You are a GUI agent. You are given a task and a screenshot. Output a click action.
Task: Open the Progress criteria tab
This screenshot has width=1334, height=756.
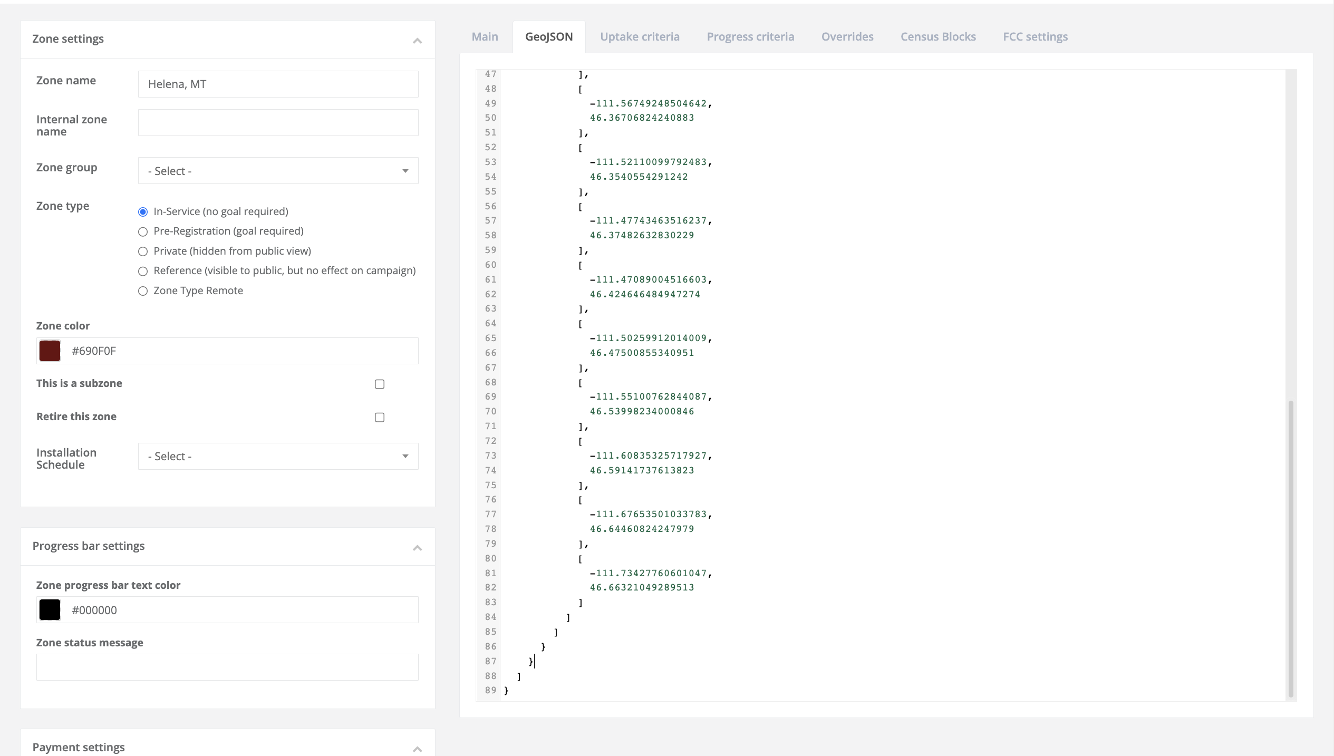(x=750, y=36)
